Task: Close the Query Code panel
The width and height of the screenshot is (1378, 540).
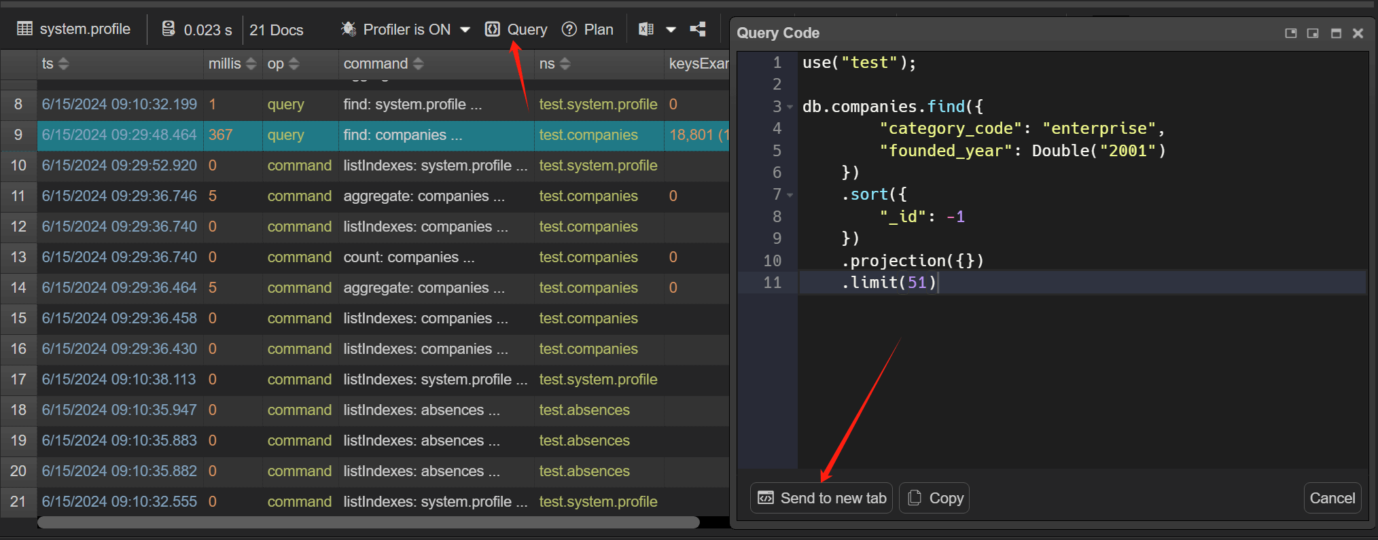Action: point(1358,33)
